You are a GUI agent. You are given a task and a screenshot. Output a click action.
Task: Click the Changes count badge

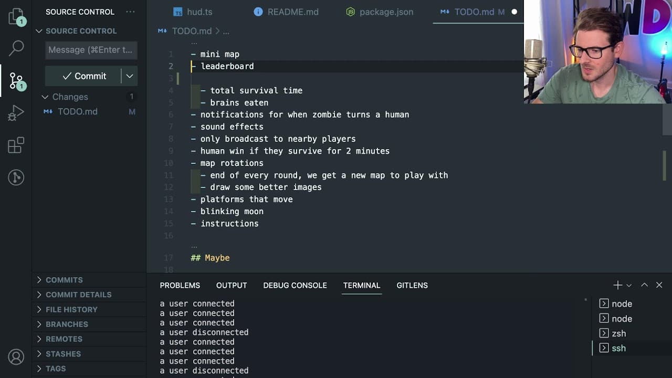click(x=131, y=97)
